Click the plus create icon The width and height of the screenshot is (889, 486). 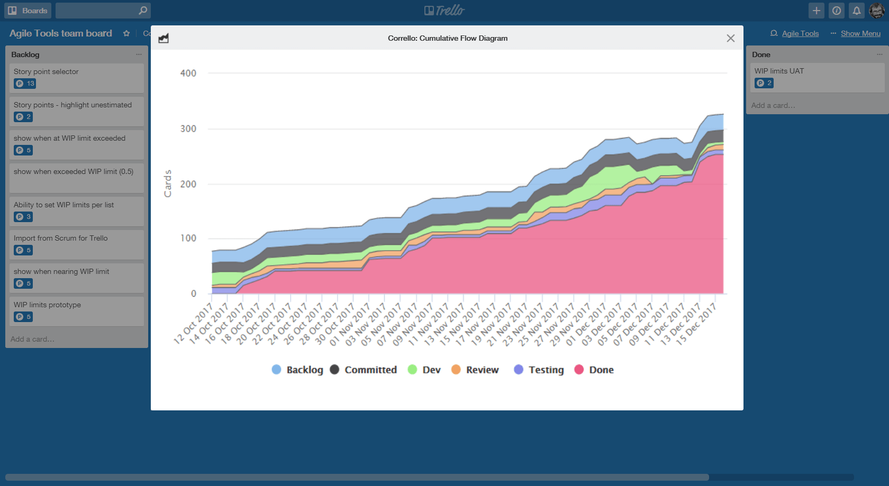click(817, 11)
